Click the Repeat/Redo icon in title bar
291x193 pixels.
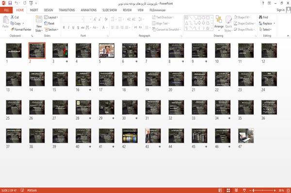coord(25,3)
